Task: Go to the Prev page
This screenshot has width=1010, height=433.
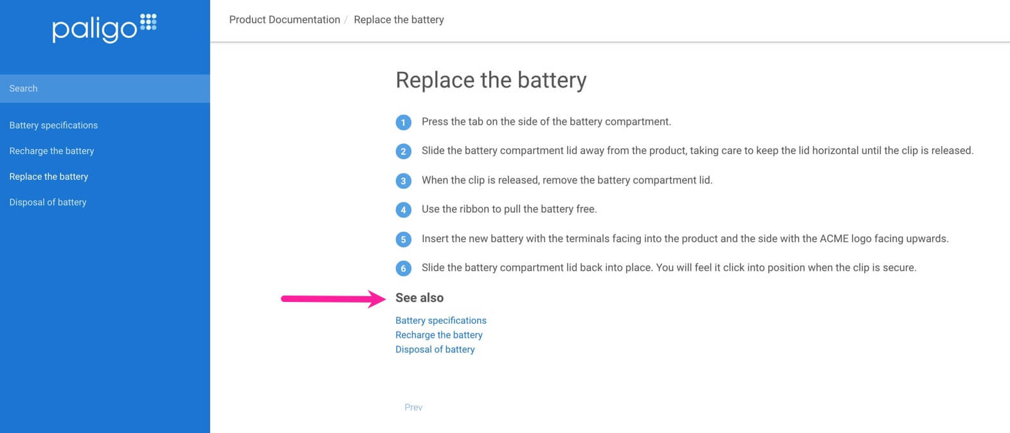Action: coord(413,407)
